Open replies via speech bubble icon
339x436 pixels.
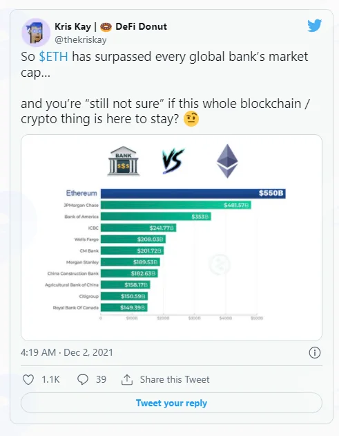tap(83, 379)
